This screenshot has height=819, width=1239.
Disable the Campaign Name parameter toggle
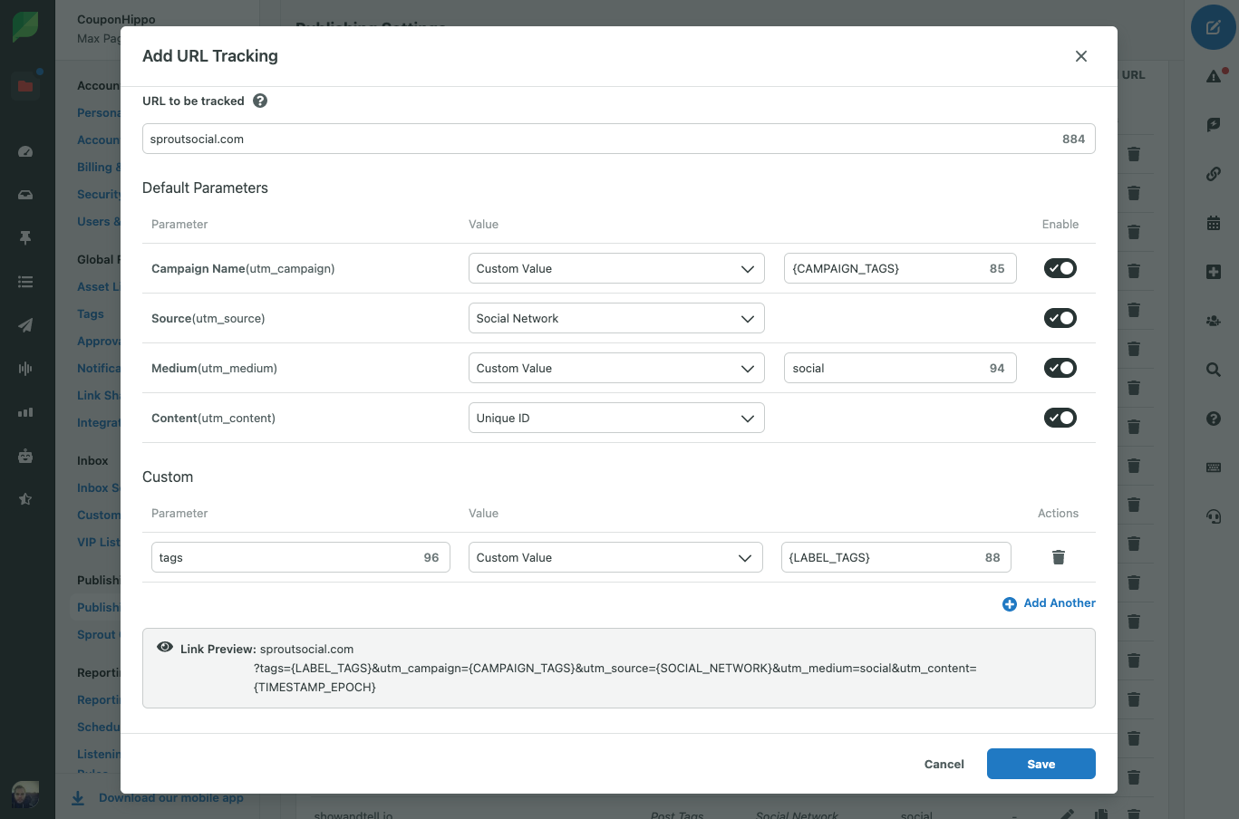(1060, 268)
